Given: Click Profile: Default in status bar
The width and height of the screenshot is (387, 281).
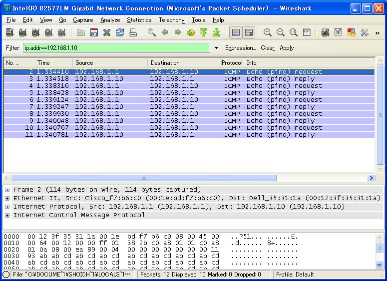Looking at the screenshot, I should click(295, 275).
